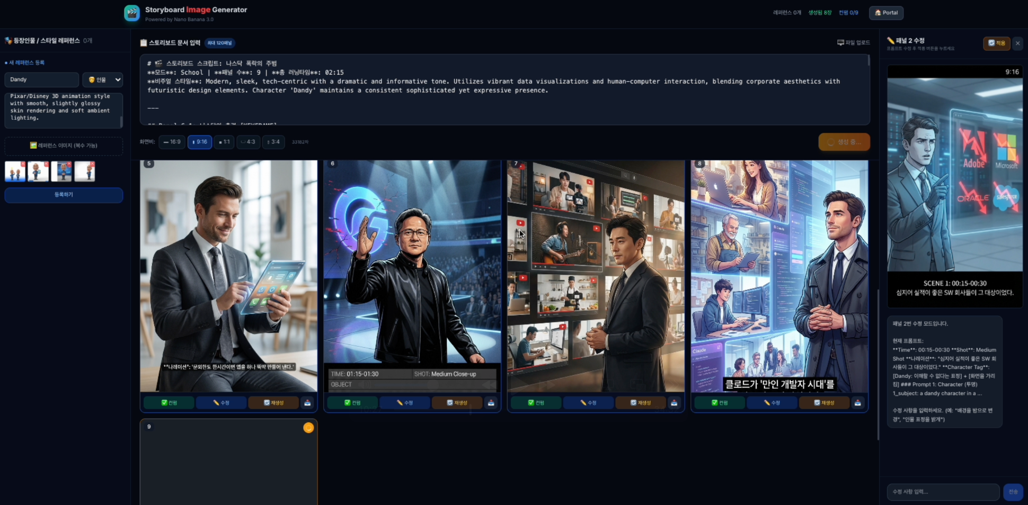The image size is (1028, 505).
Task: Mark panel 8 as confirmed (컨펌)
Action: coord(719,403)
